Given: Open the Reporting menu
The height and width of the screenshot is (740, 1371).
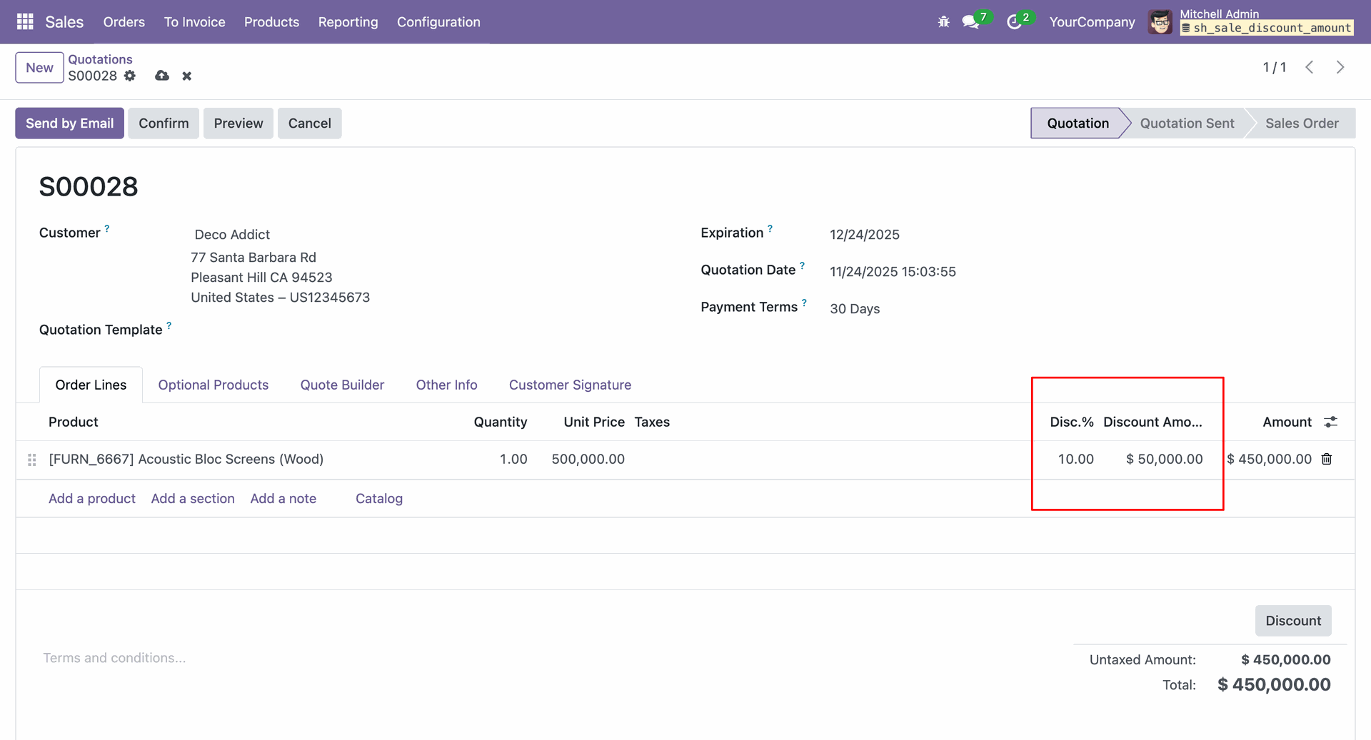Looking at the screenshot, I should (x=348, y=22).
